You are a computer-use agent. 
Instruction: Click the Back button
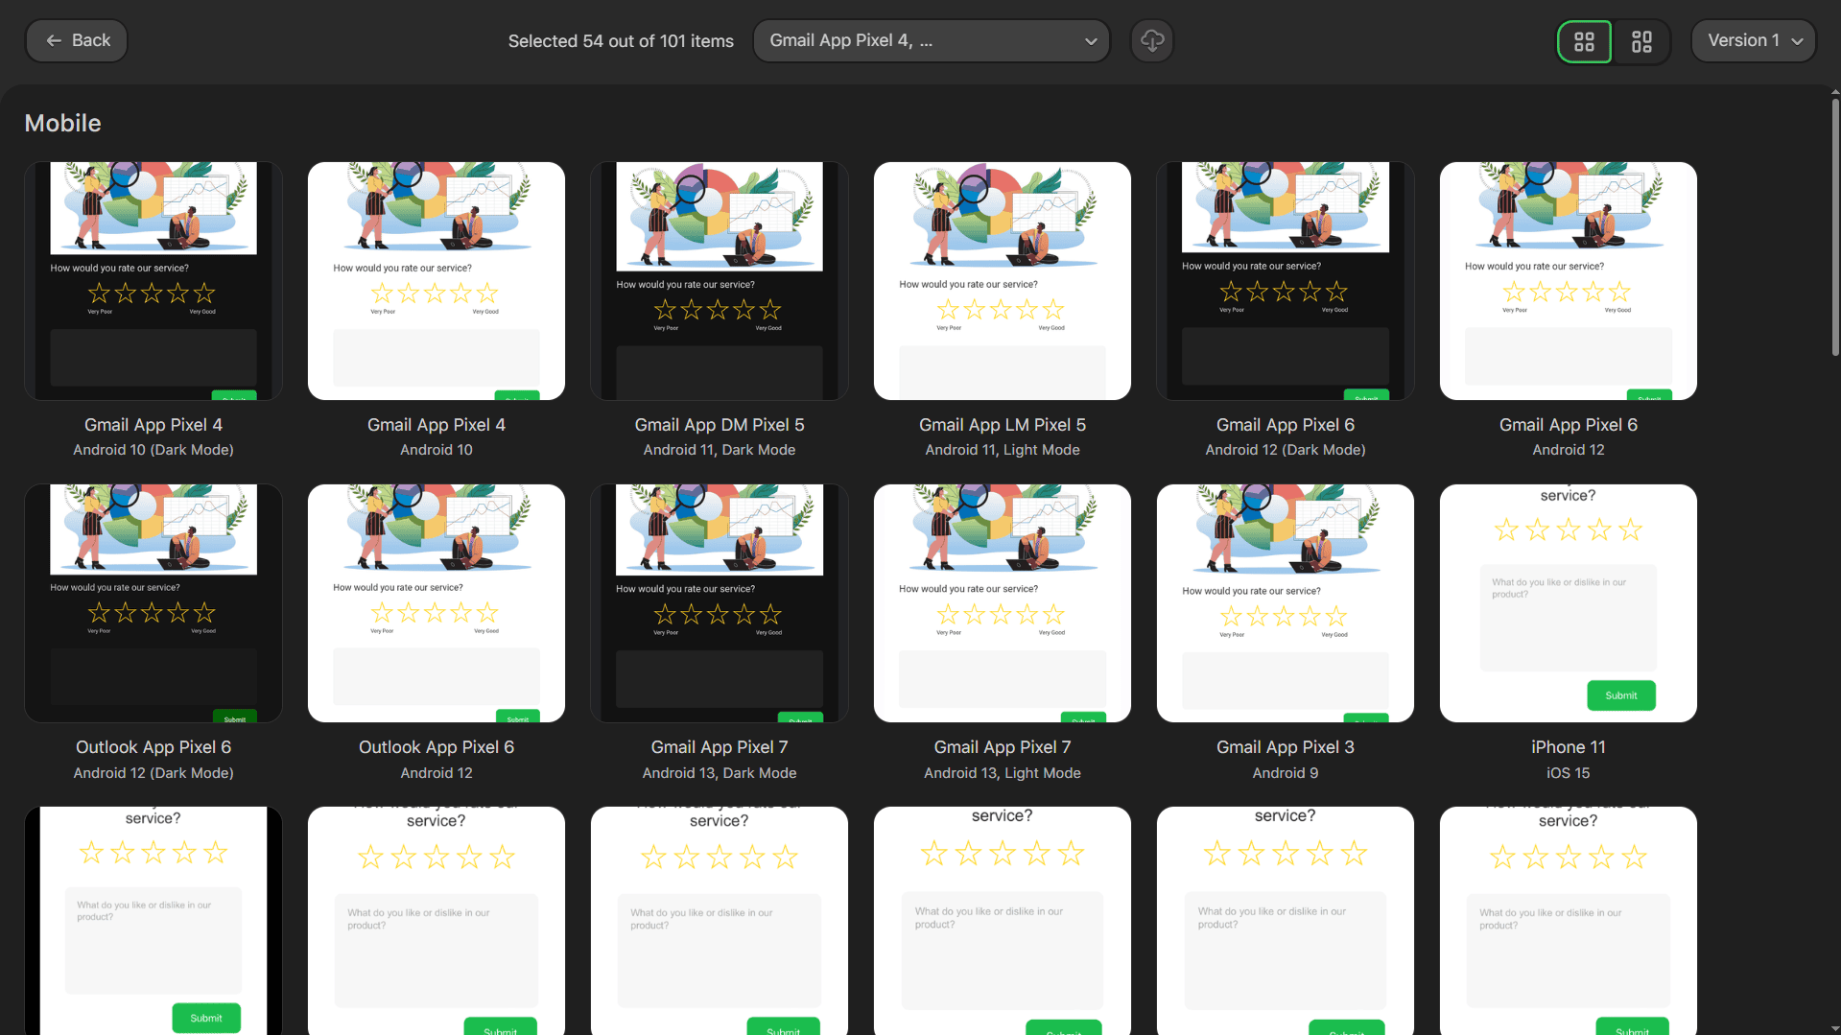pos(77,40)
